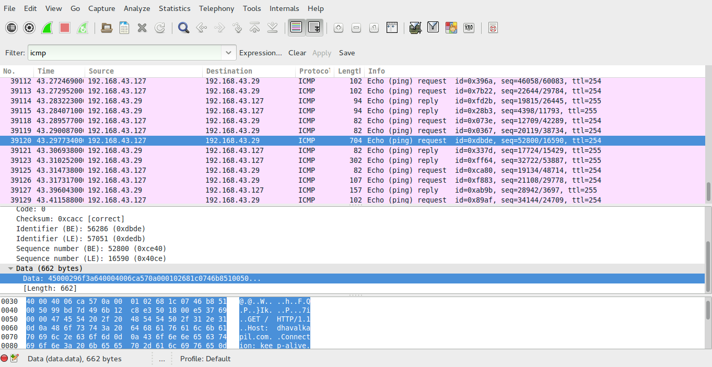Toggle auto scroll during live capture
This screenshot has height=367, width=712.
coord(314,28)
